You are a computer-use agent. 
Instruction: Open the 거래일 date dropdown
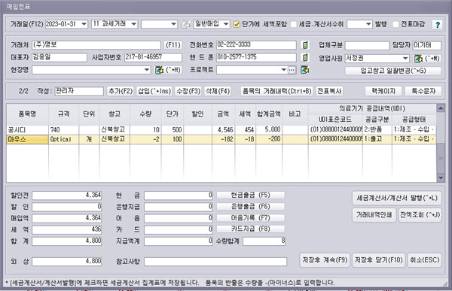[x=84, y=24]
